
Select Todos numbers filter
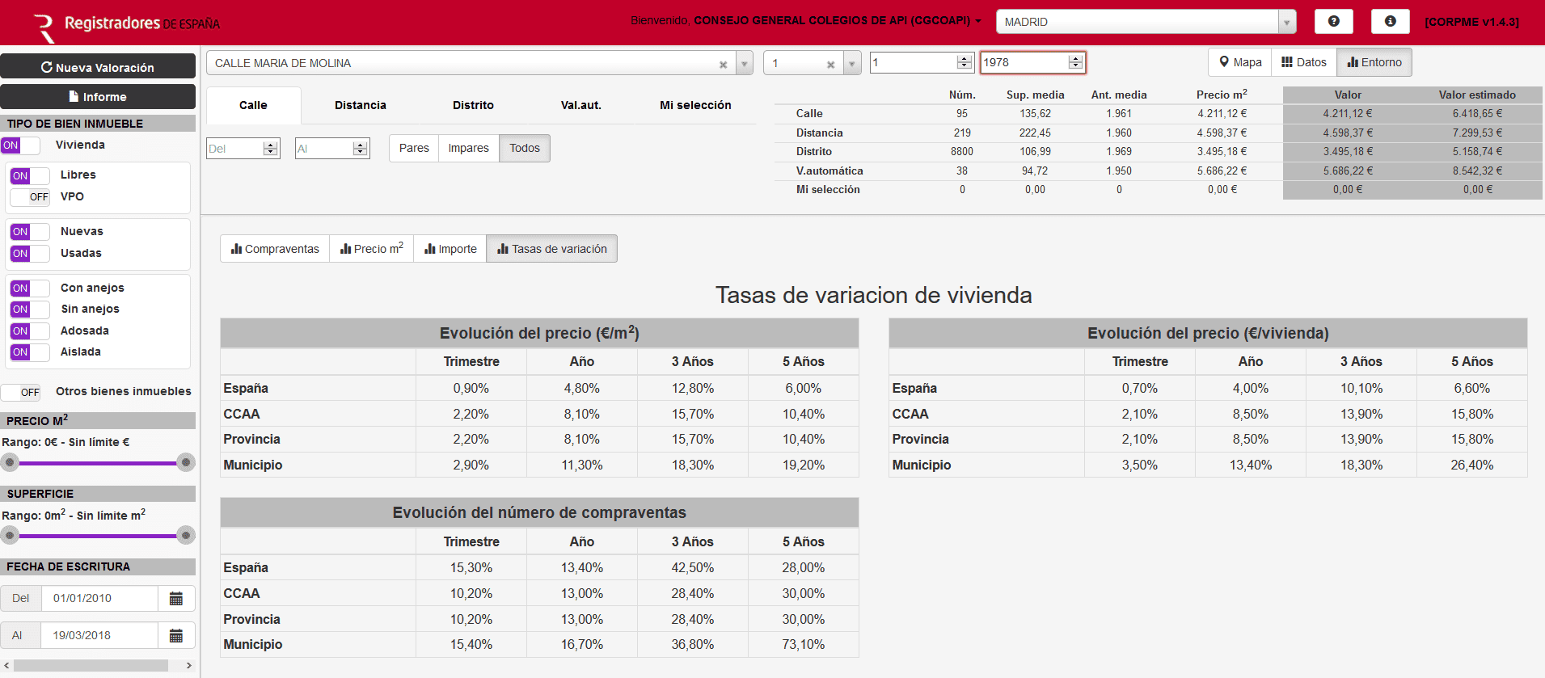pyautogui.click(x=525, y=148)
